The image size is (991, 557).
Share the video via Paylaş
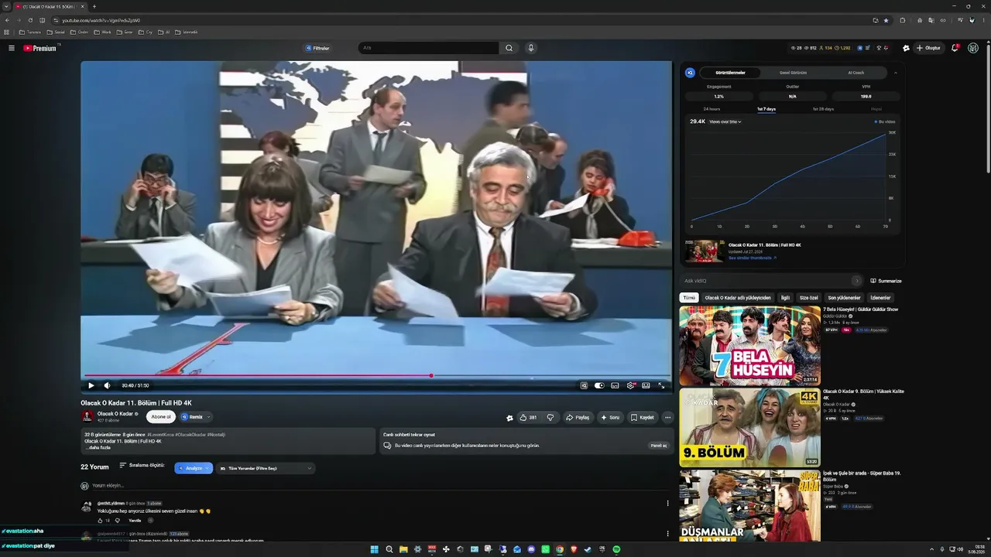tap(578, 417)
